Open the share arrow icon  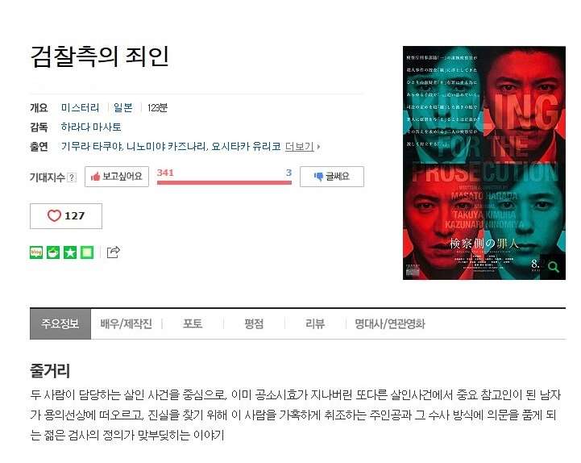[114, 252]
